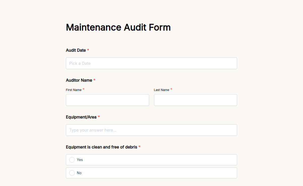303x186 pixels.
Task: Focus the First Name input box
Action: (107, 100)
